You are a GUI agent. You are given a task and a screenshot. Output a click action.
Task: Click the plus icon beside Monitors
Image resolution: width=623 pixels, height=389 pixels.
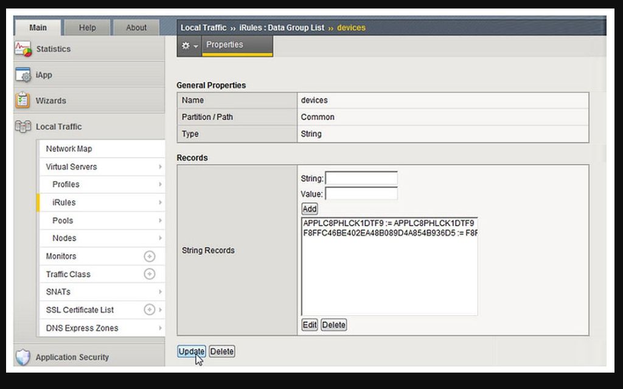pos(149,256)
